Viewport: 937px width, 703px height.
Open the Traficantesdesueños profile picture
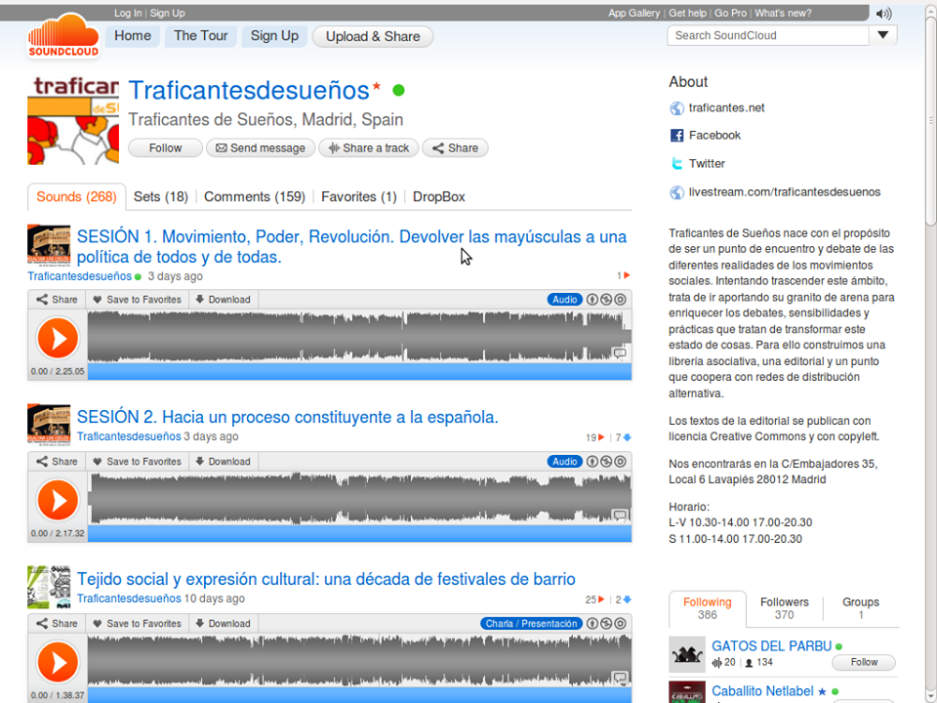(x=73, y=120)
